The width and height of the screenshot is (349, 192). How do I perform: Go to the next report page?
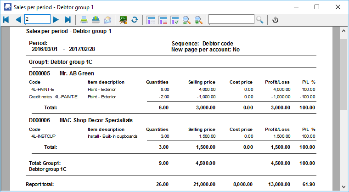[56, 20]
